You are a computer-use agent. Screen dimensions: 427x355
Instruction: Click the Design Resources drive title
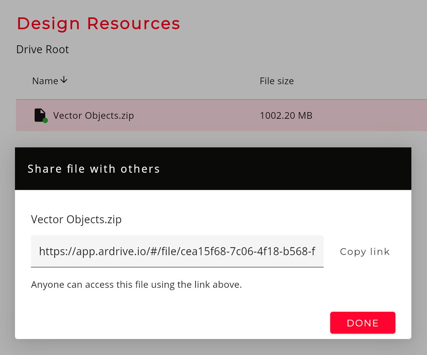99,23
